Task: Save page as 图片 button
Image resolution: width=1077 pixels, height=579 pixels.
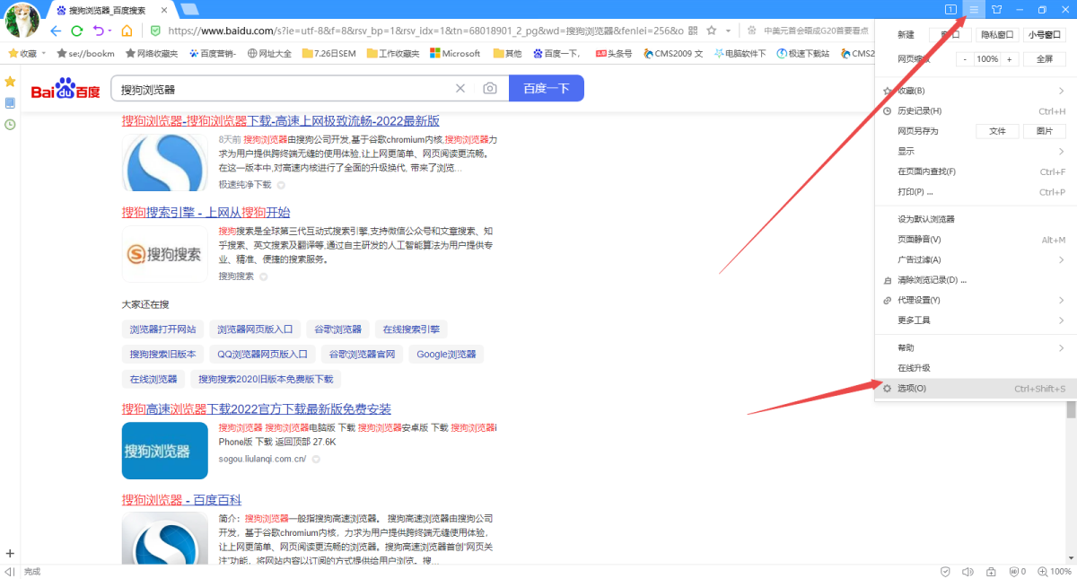Action: [x=1045, y=131]
